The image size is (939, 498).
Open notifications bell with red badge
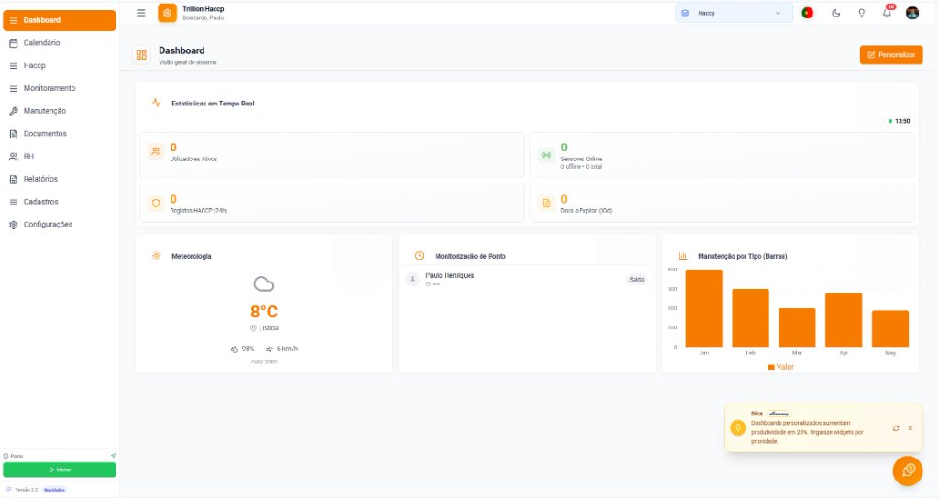tap(887, 13)
